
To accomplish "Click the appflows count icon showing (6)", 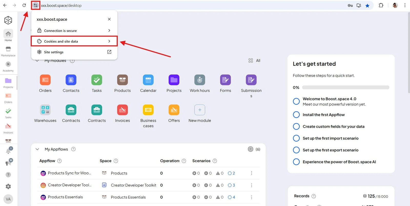I will point(251,149).
